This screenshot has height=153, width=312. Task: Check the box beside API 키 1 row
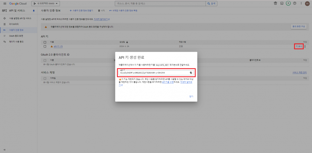coord(45,46)
